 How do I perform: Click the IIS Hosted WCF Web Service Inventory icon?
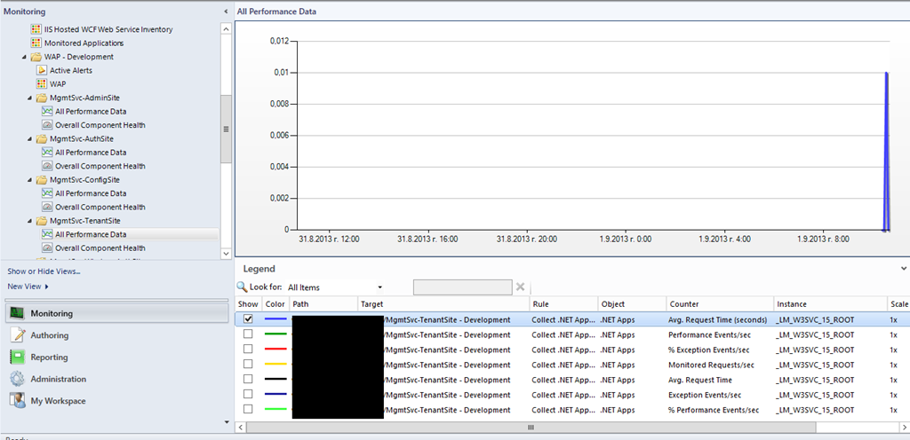(36, 29)
